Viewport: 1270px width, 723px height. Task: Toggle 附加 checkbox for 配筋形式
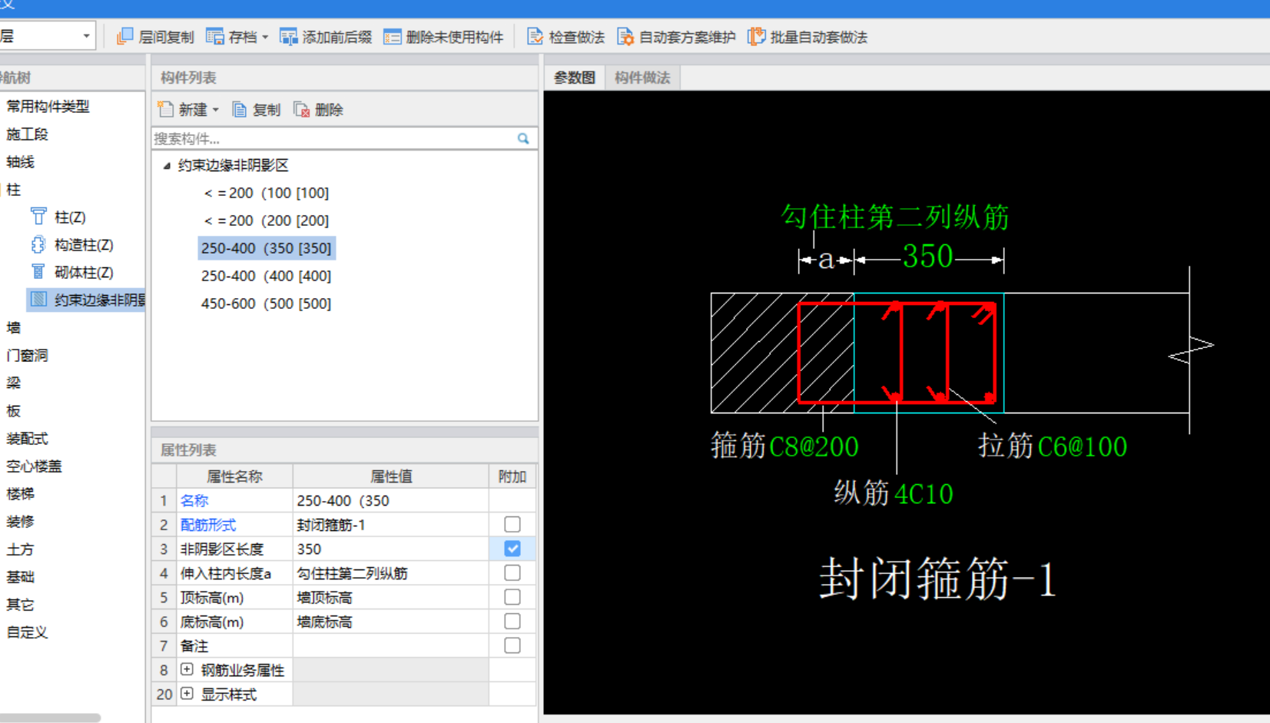coord(512,524)
